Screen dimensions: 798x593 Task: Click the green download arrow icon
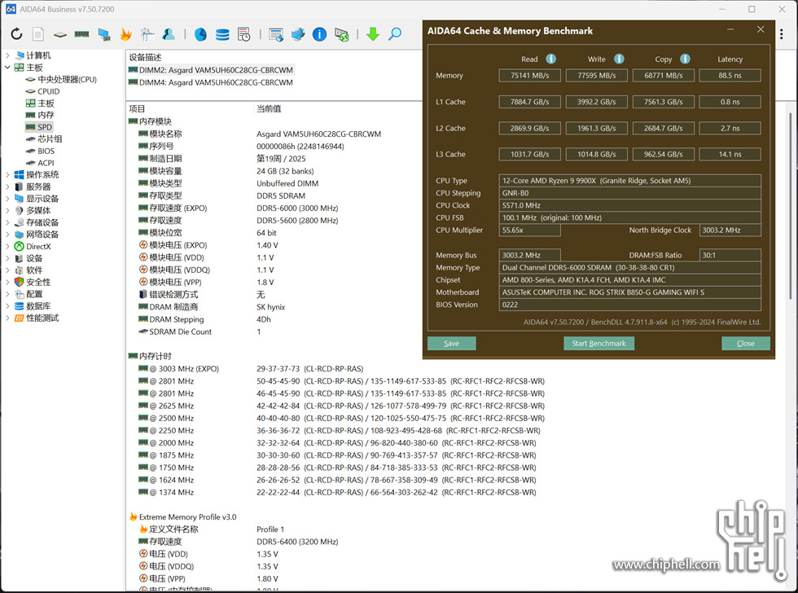[373, 34]
